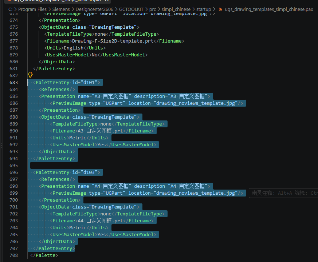Click the PreviewImage tag on line 699
The image size is (318, 262).
pyautogui.click(x=146, y=193)
